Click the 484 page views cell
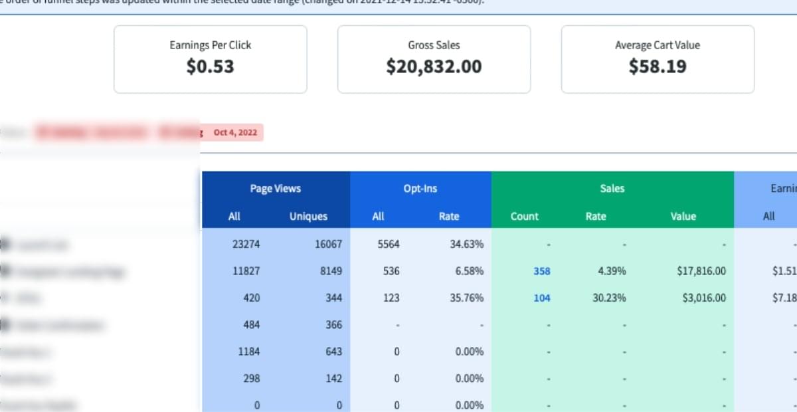Image resolution: width=797 pixels, height=412 pixels. point(251,324)
